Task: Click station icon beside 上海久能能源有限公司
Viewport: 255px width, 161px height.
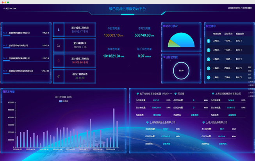Action: (x=203, y=122)
